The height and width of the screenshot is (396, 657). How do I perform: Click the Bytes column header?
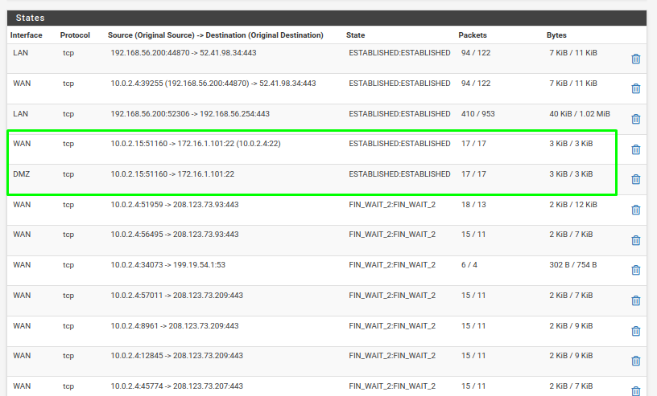556,35
